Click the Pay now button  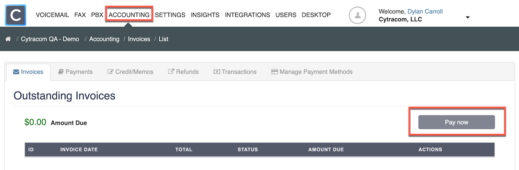(457, 122)
